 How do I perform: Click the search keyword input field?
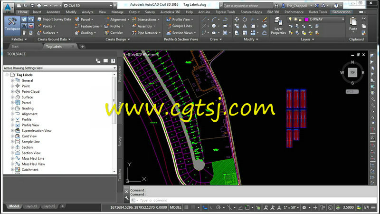tap(247, 5)
